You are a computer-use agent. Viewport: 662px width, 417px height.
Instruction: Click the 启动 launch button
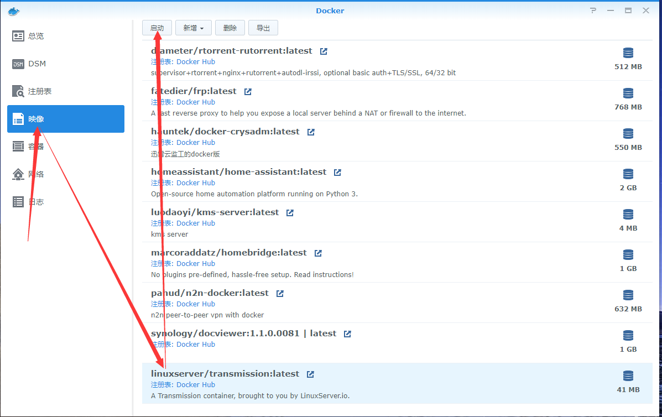[157, 28]
